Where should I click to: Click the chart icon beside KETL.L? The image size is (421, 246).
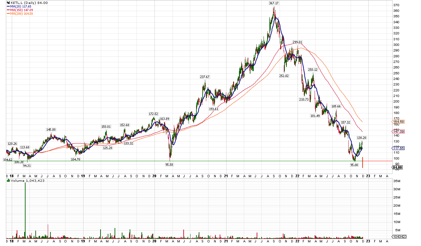pos(8,3)
